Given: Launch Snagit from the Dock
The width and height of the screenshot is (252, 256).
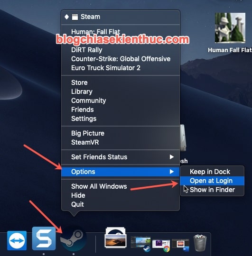Looking at the screenshot, I should click(44, 238).
